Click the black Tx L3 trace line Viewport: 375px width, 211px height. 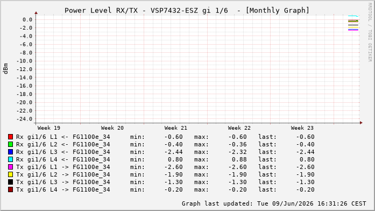(353, 25)
